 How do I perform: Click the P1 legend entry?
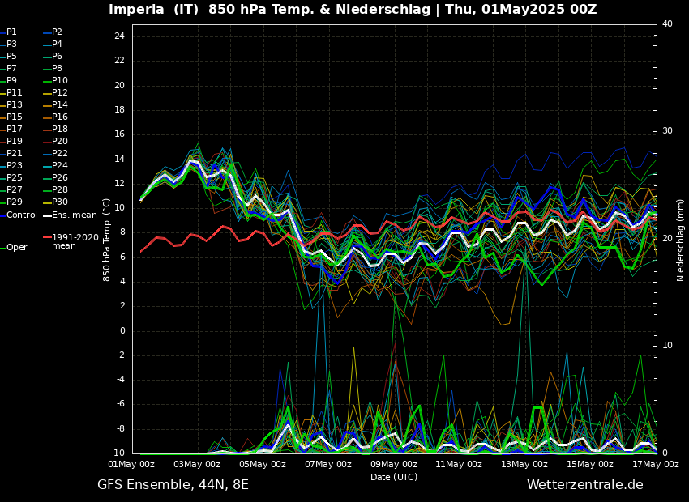(x=11, y=32)
